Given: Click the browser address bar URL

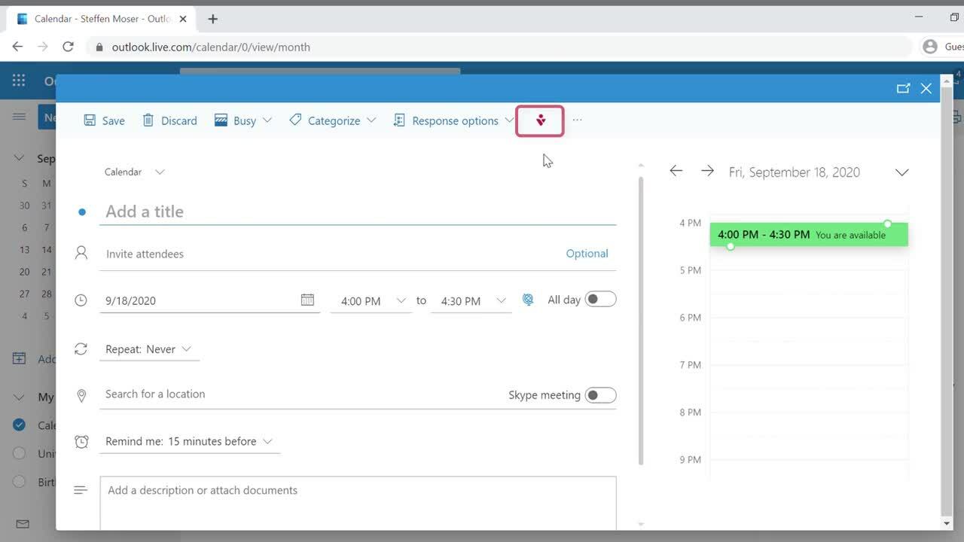Looking at the screenshot, I should [211, 47].
